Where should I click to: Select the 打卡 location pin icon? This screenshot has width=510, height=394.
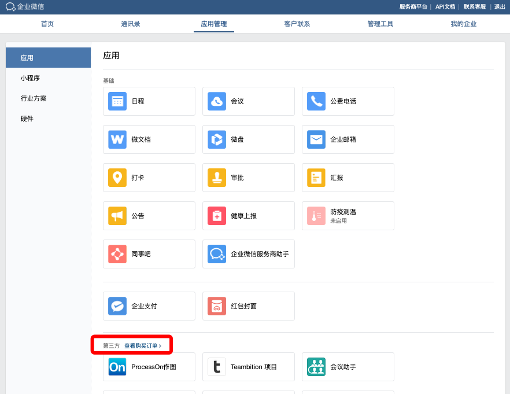coord(117,178)
